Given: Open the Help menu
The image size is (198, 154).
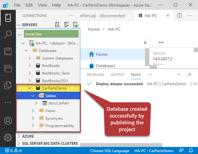Looking at the screenshot, I should click(57, 5).
